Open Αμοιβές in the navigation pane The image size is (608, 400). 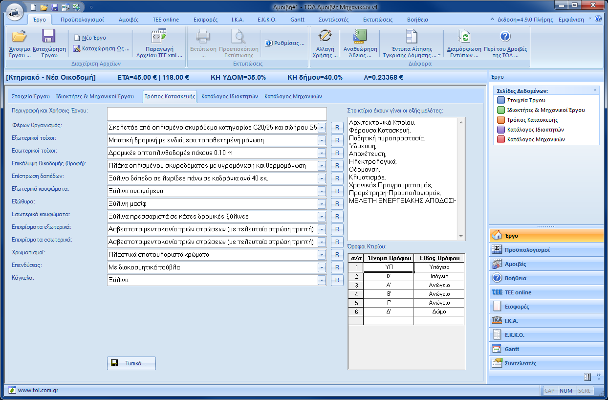pyautogui.click(x=546, y=264)
